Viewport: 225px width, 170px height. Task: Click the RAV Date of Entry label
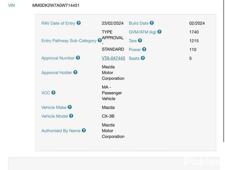tap(58, 23)
